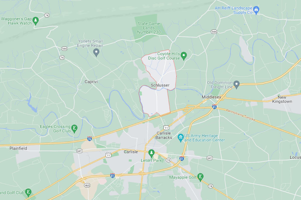Image resolution: width=301 pixels, height=200 pixels.
Task: Select the Old Dominion Freight Line marker
Action: click(237, 84)
